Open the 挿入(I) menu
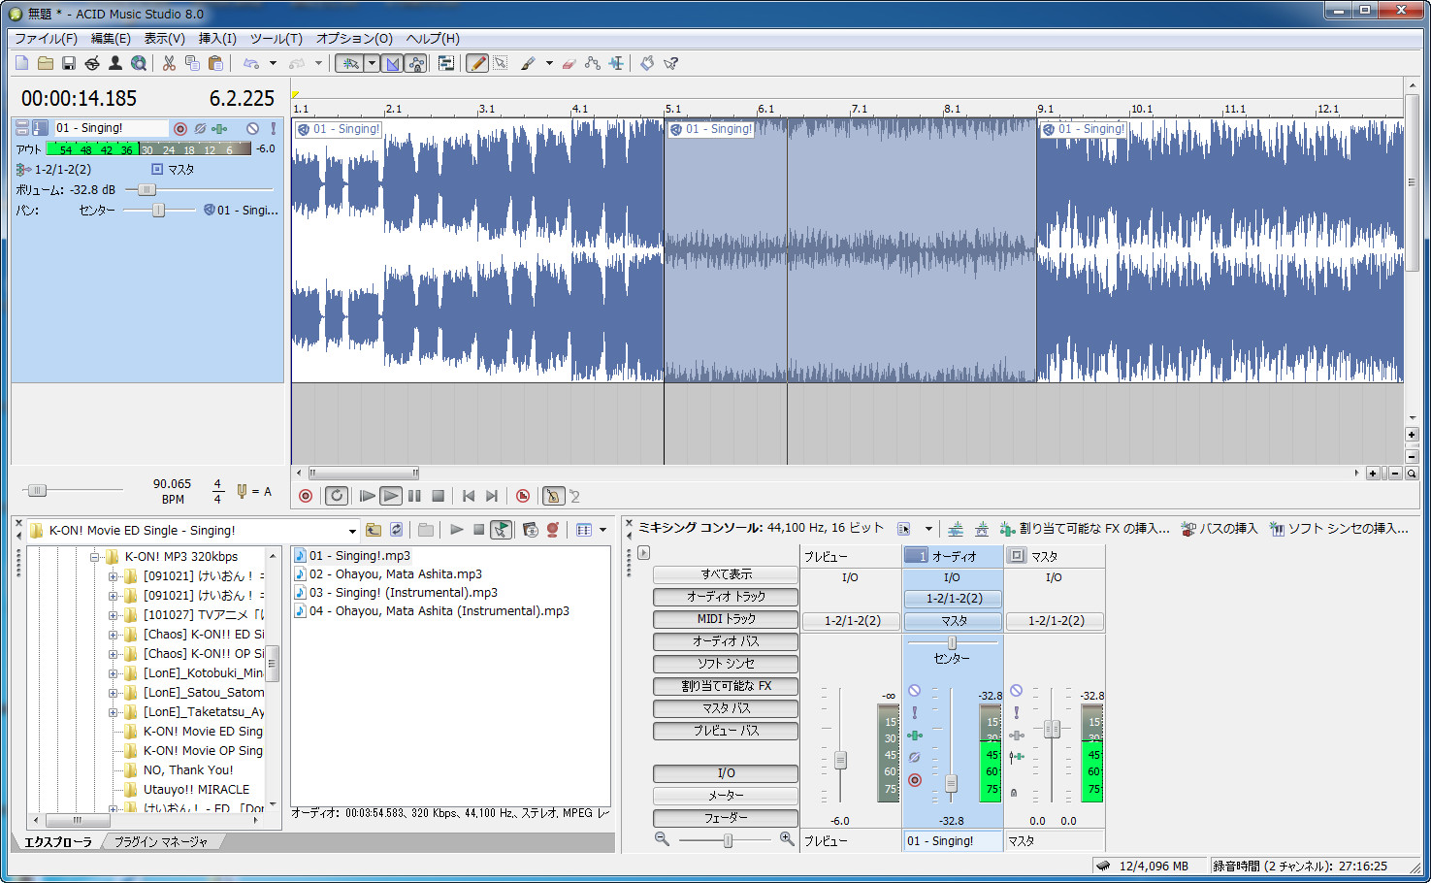The height and width of the screenshot is (883, 1431). pyautogui.click(x=217, y=39)
